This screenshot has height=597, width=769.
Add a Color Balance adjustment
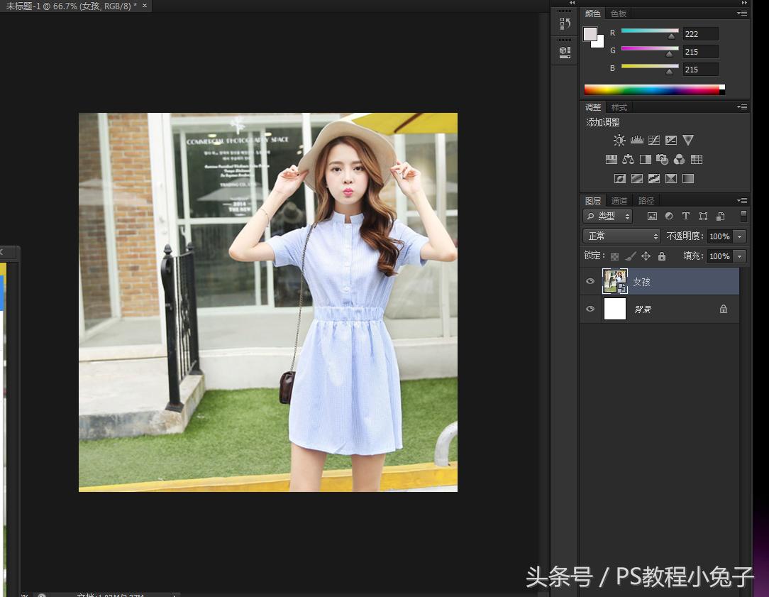click(x=629, y=160)
